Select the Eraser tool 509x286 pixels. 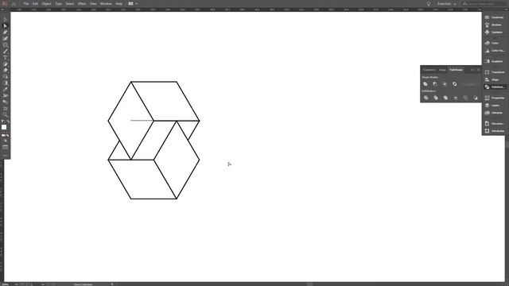coord(6,71)
